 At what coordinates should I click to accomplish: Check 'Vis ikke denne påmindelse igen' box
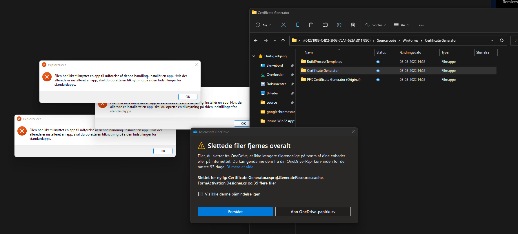click(200, 194)
